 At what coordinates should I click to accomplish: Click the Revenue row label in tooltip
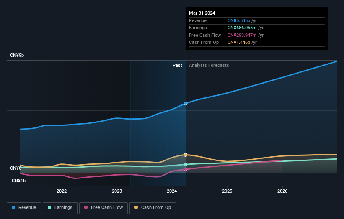tap(198, 20)
